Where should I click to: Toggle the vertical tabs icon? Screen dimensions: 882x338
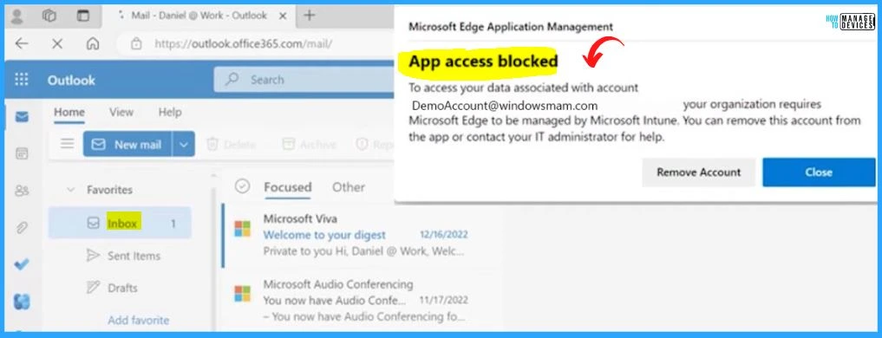click(x=82, y=16)
